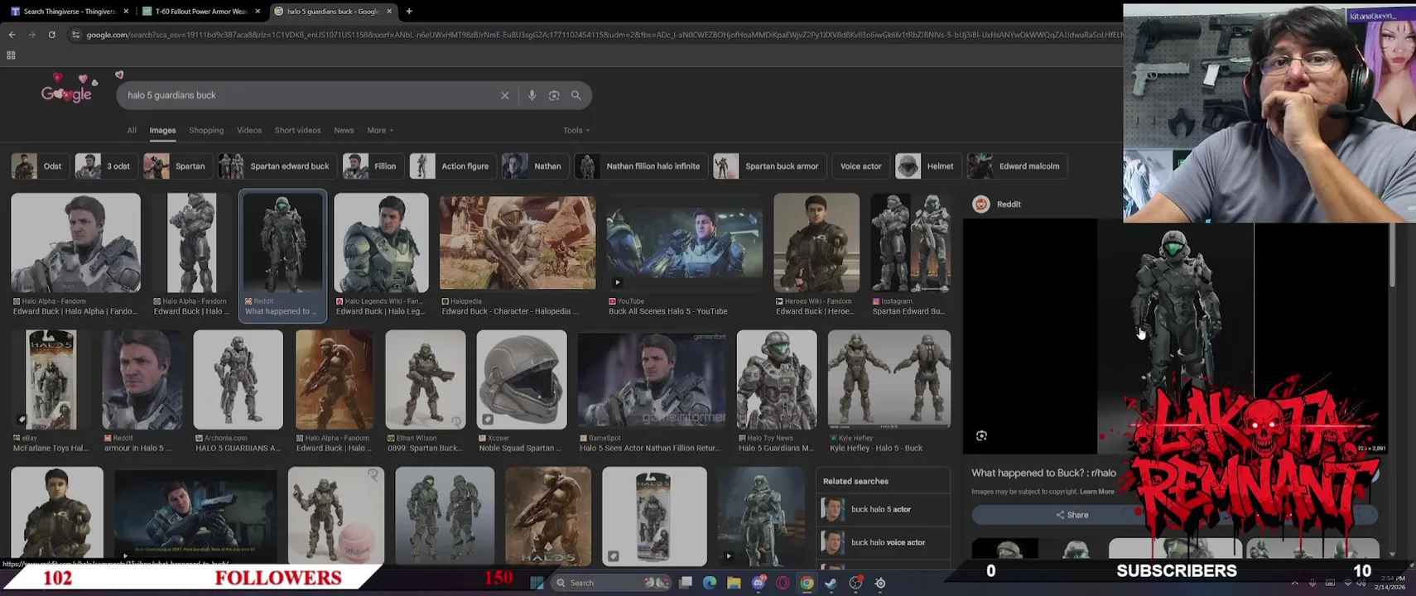Image resolution: width=1416 pixels, height=596 pixels.
Task: Open File Explorer from taskbar
Action: coord(734,583)
